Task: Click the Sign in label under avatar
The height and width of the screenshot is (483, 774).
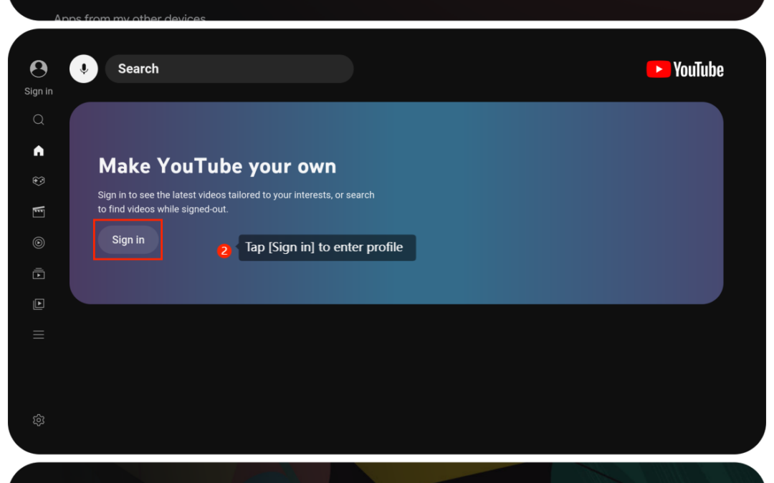Action: [x=39, y=92]
